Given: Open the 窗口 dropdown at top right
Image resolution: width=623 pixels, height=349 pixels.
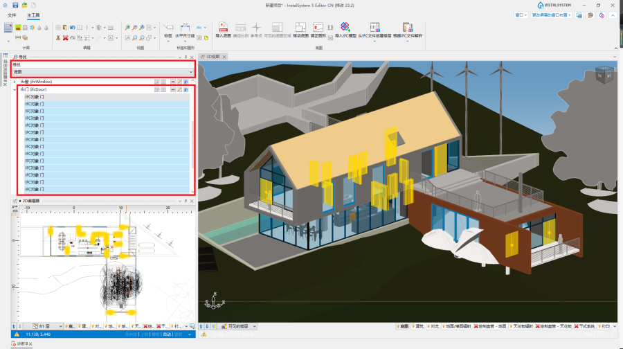Looking at the screenshot, I should click(521, 15).
